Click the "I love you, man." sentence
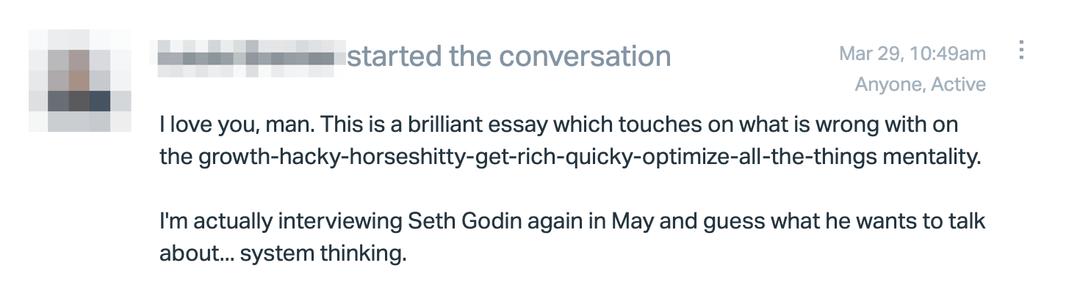Screen dimensions: 1069x290 pyautogui.click(x=237, y=125)
